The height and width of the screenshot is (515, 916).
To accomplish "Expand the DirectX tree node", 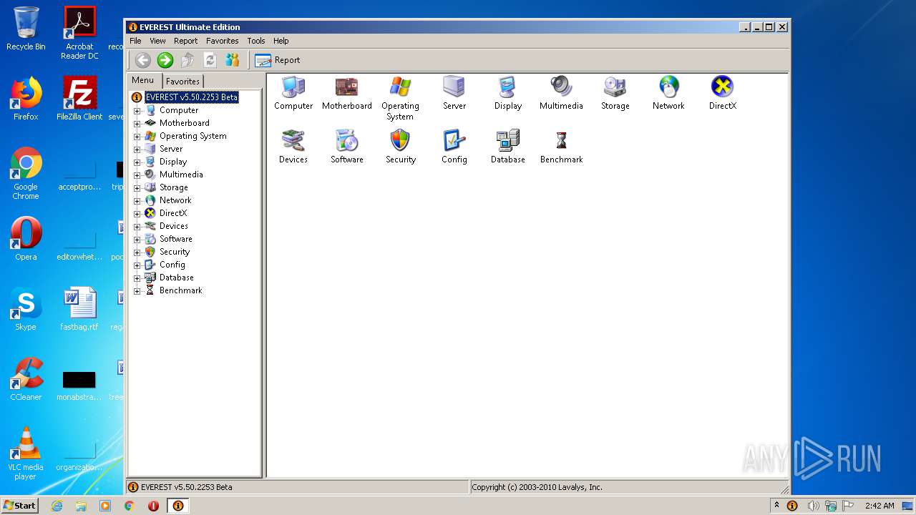I will (137, 214).
